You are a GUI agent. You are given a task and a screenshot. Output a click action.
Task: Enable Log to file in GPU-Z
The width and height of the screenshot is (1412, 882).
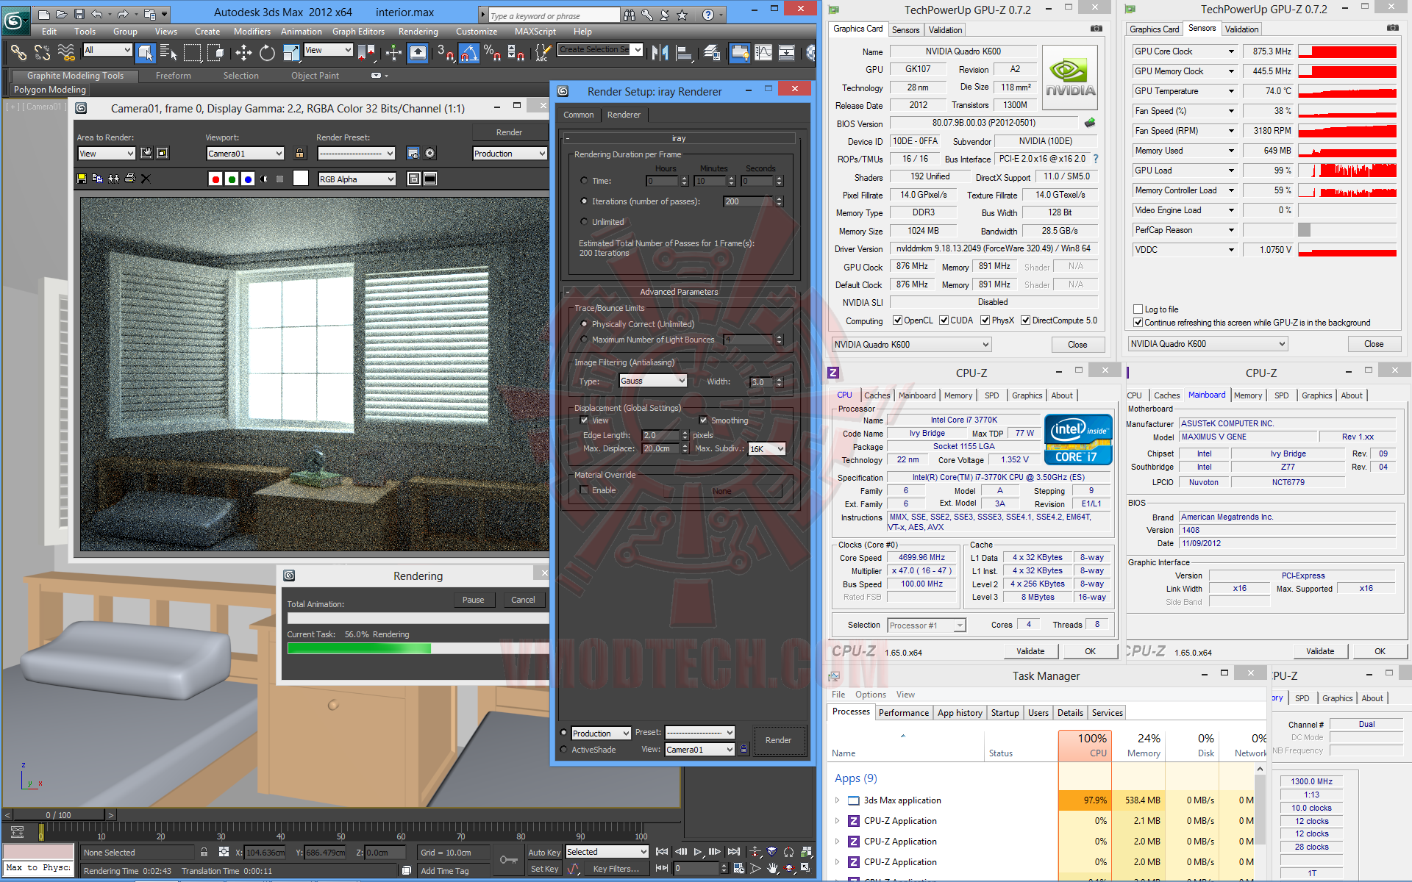(x=1138, y=309)
